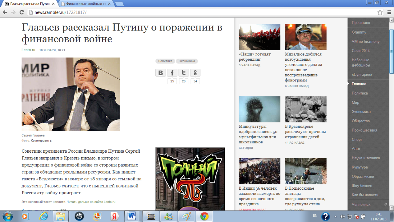Screen dimensions: 394x222
Task: Go to the Спорт section
Action: tap(357, 139)
